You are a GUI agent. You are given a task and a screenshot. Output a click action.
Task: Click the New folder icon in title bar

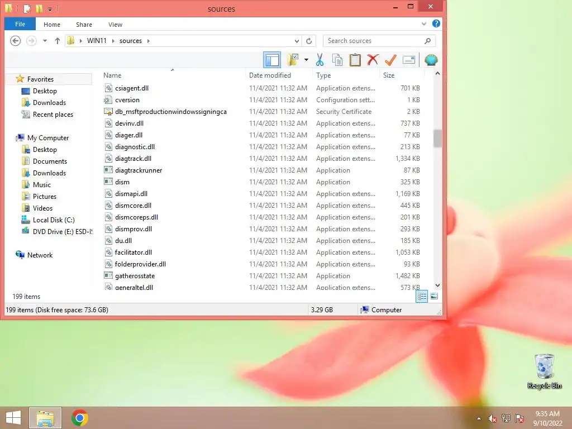(x=39, y=8)
